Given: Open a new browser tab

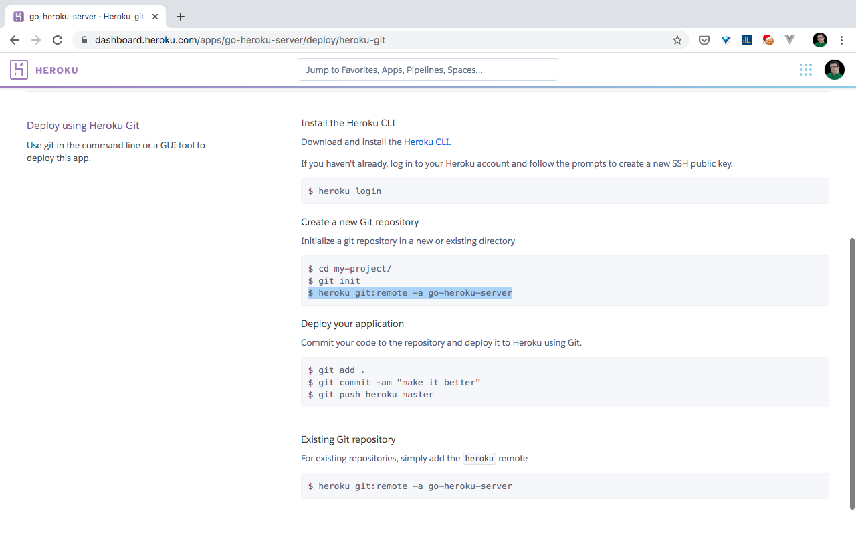Looking at the screenshot, I should point(180,17).
